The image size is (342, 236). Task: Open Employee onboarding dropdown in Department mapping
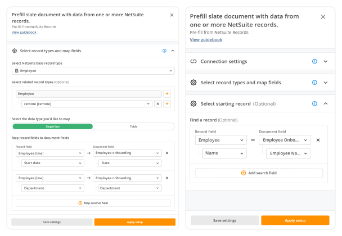pos(127,178)
